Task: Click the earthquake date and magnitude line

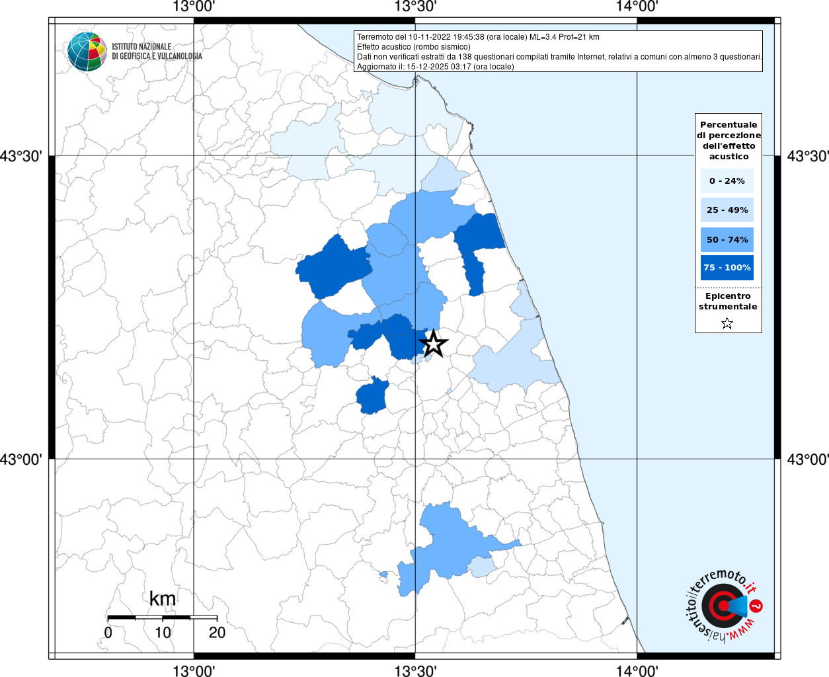Action: 478,37
